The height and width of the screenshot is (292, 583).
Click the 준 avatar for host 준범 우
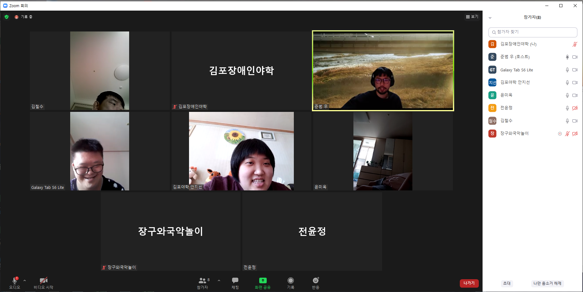[x=492, y=57]
